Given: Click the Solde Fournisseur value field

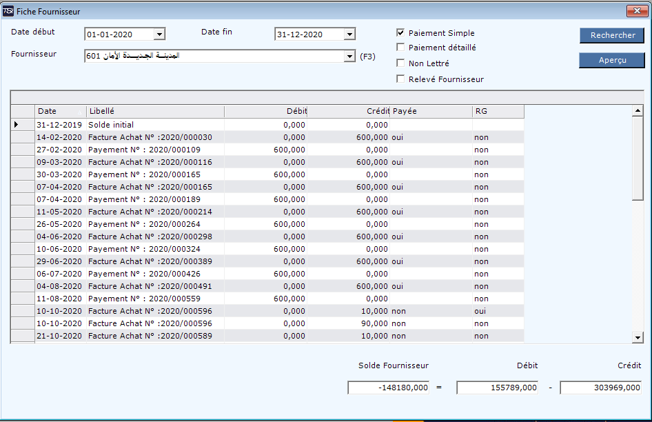Looking at the screenshot, I should coord(389,388).
